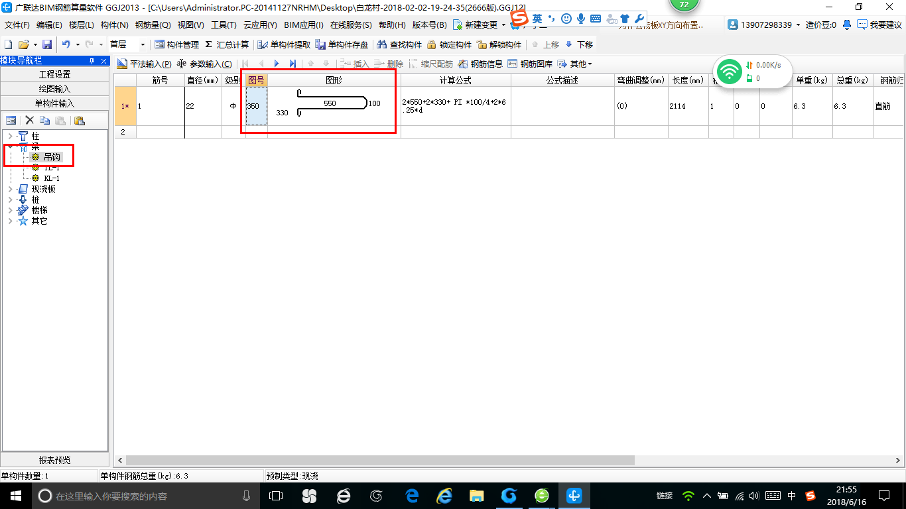Click the 计算公式 cell in row 1
This screenshot has width=906, height=509.
456,105
